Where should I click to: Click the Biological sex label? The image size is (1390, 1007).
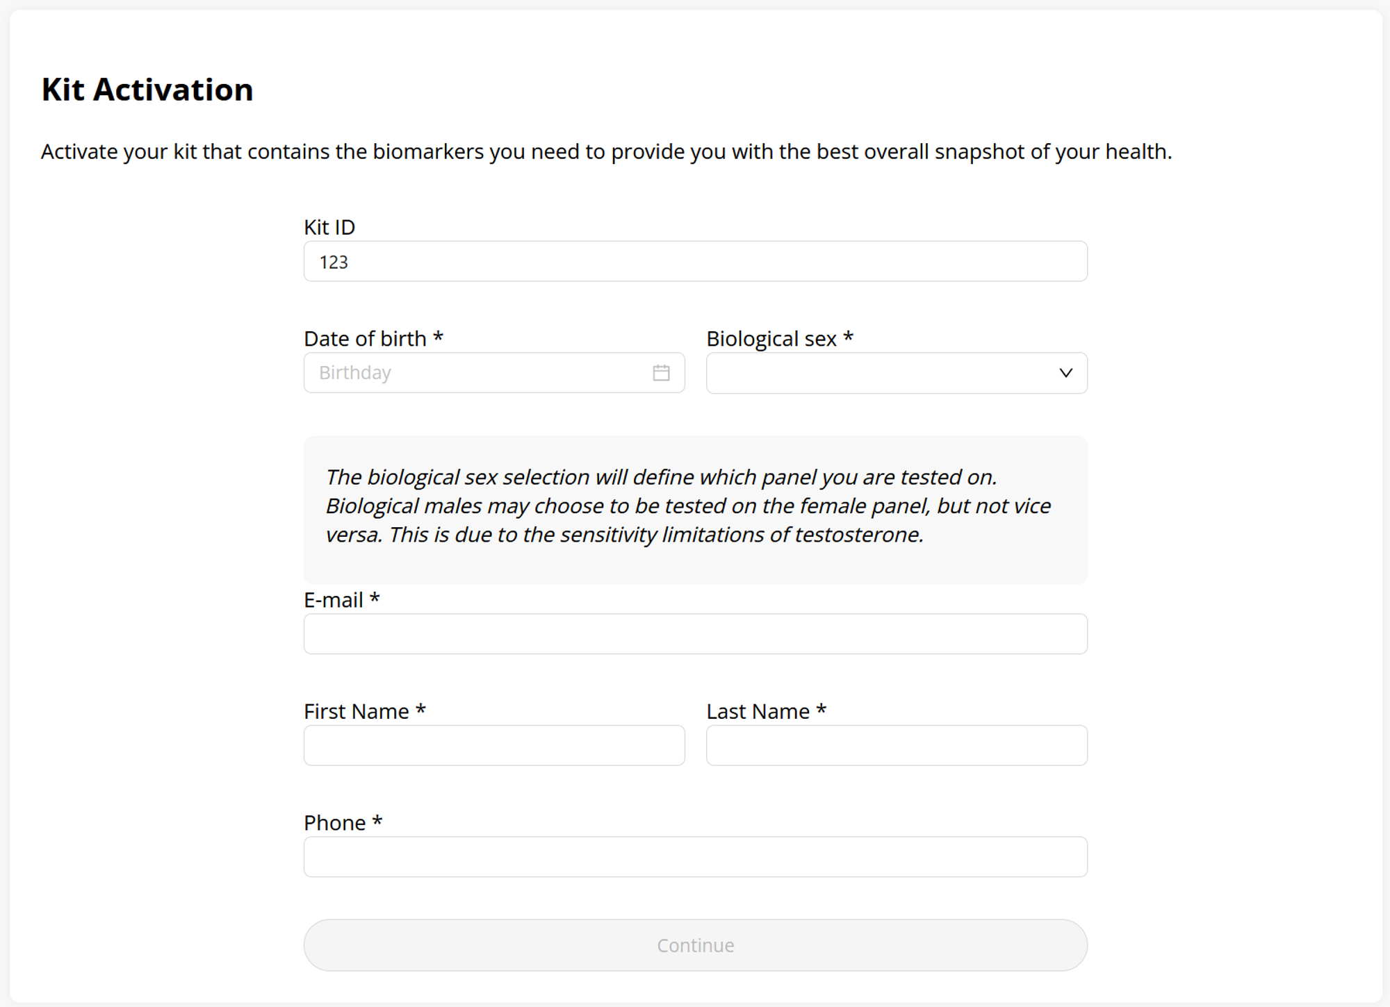[780, 338]
